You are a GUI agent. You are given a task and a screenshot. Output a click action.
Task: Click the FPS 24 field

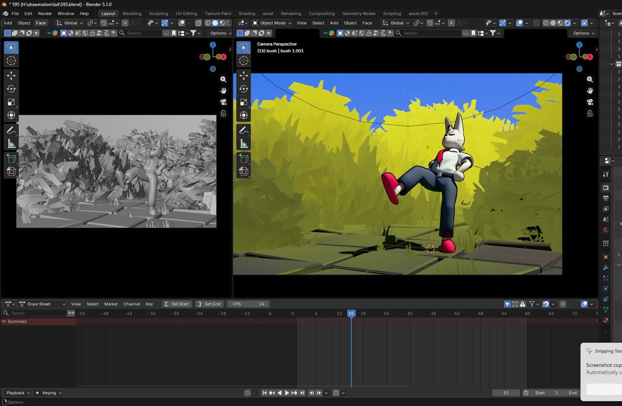pyautogui.click(x=248, y=304)
